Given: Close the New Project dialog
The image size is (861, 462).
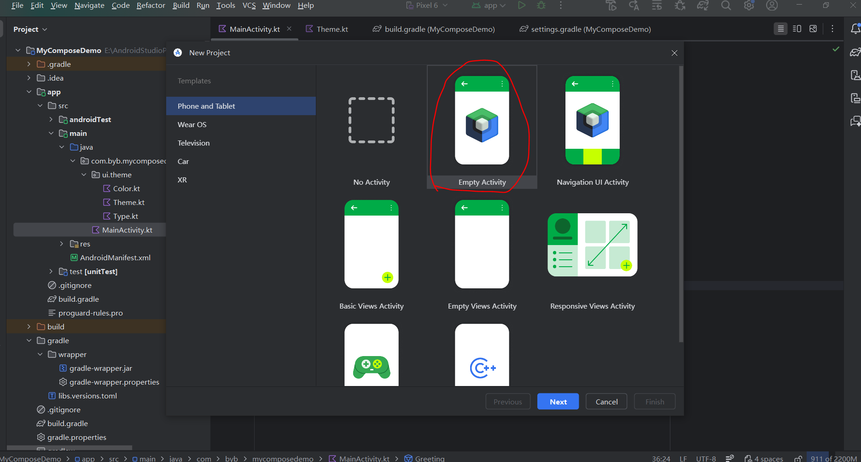Looking at the screenshot, I should click(x=675, y=53).
